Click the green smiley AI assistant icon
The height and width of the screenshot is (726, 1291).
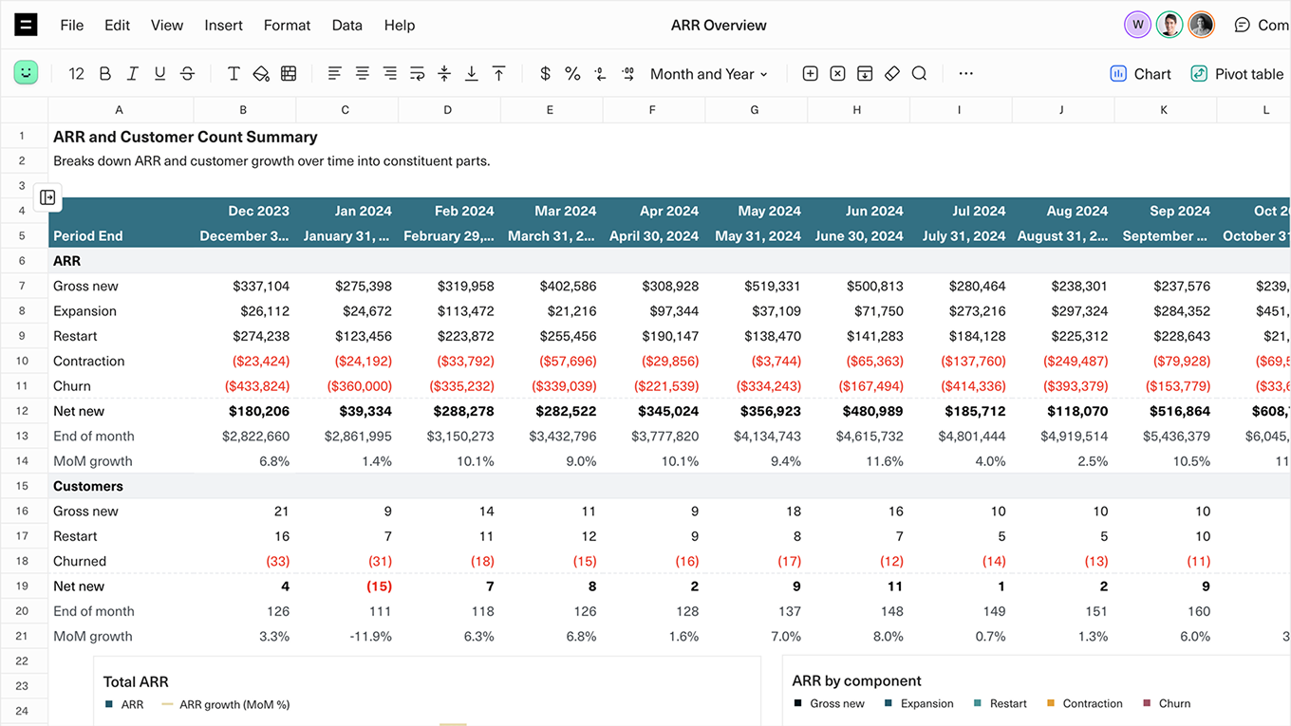point(27,73)
